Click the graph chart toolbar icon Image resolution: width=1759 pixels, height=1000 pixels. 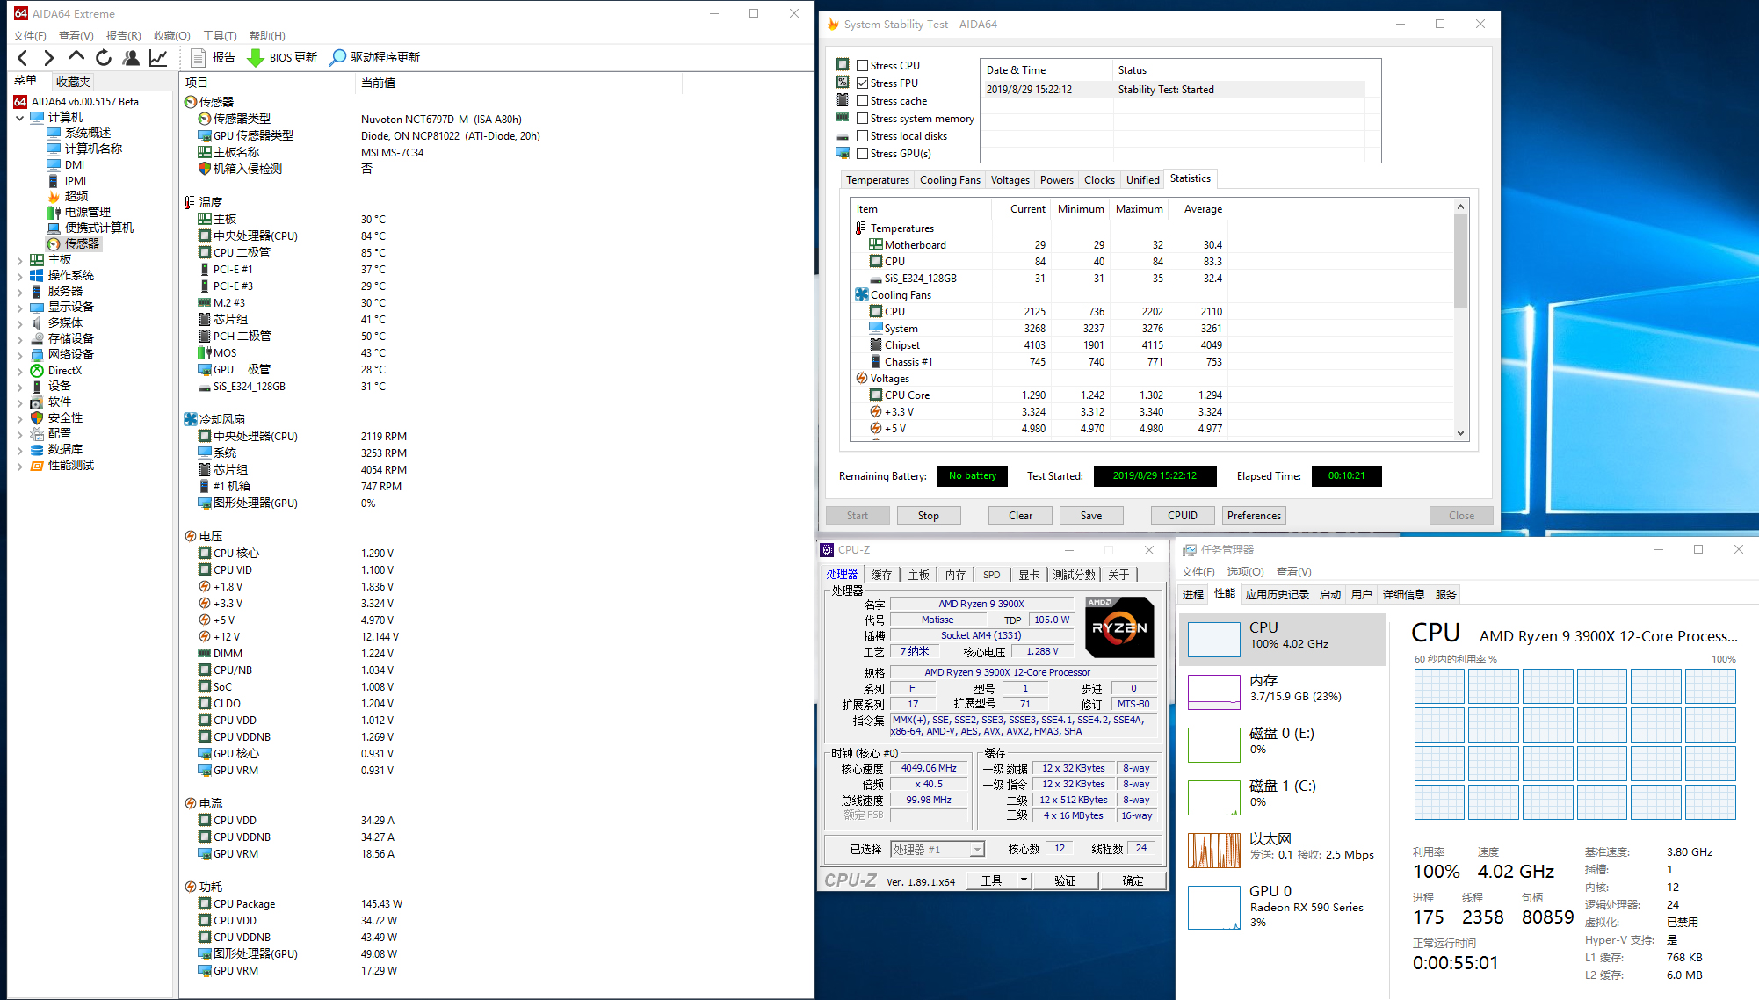[x=158, y=58]
